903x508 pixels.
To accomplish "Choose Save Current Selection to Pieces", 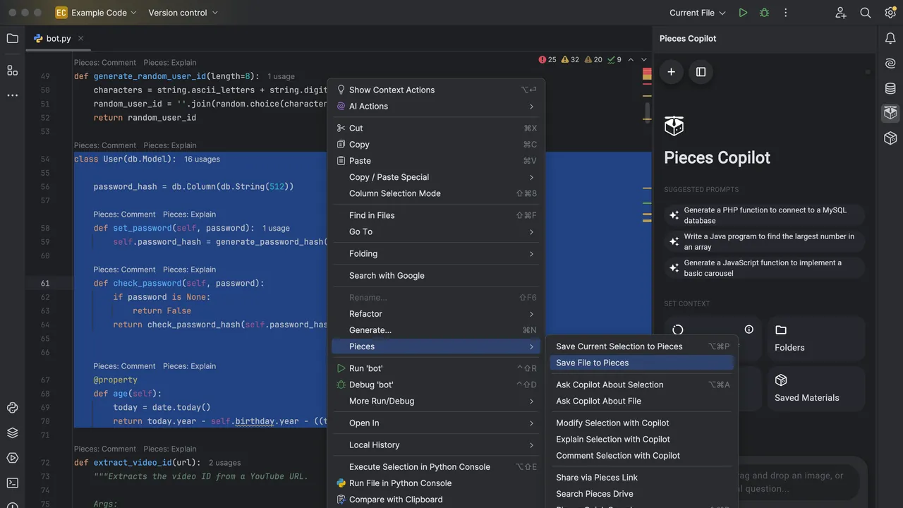I will point(641,346).
